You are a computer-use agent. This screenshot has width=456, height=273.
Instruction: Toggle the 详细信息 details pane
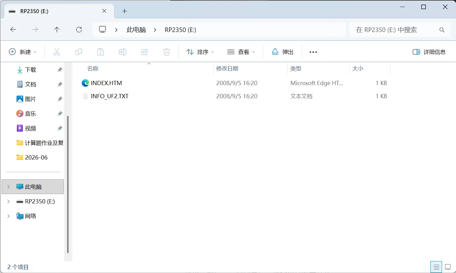(429, 52)
